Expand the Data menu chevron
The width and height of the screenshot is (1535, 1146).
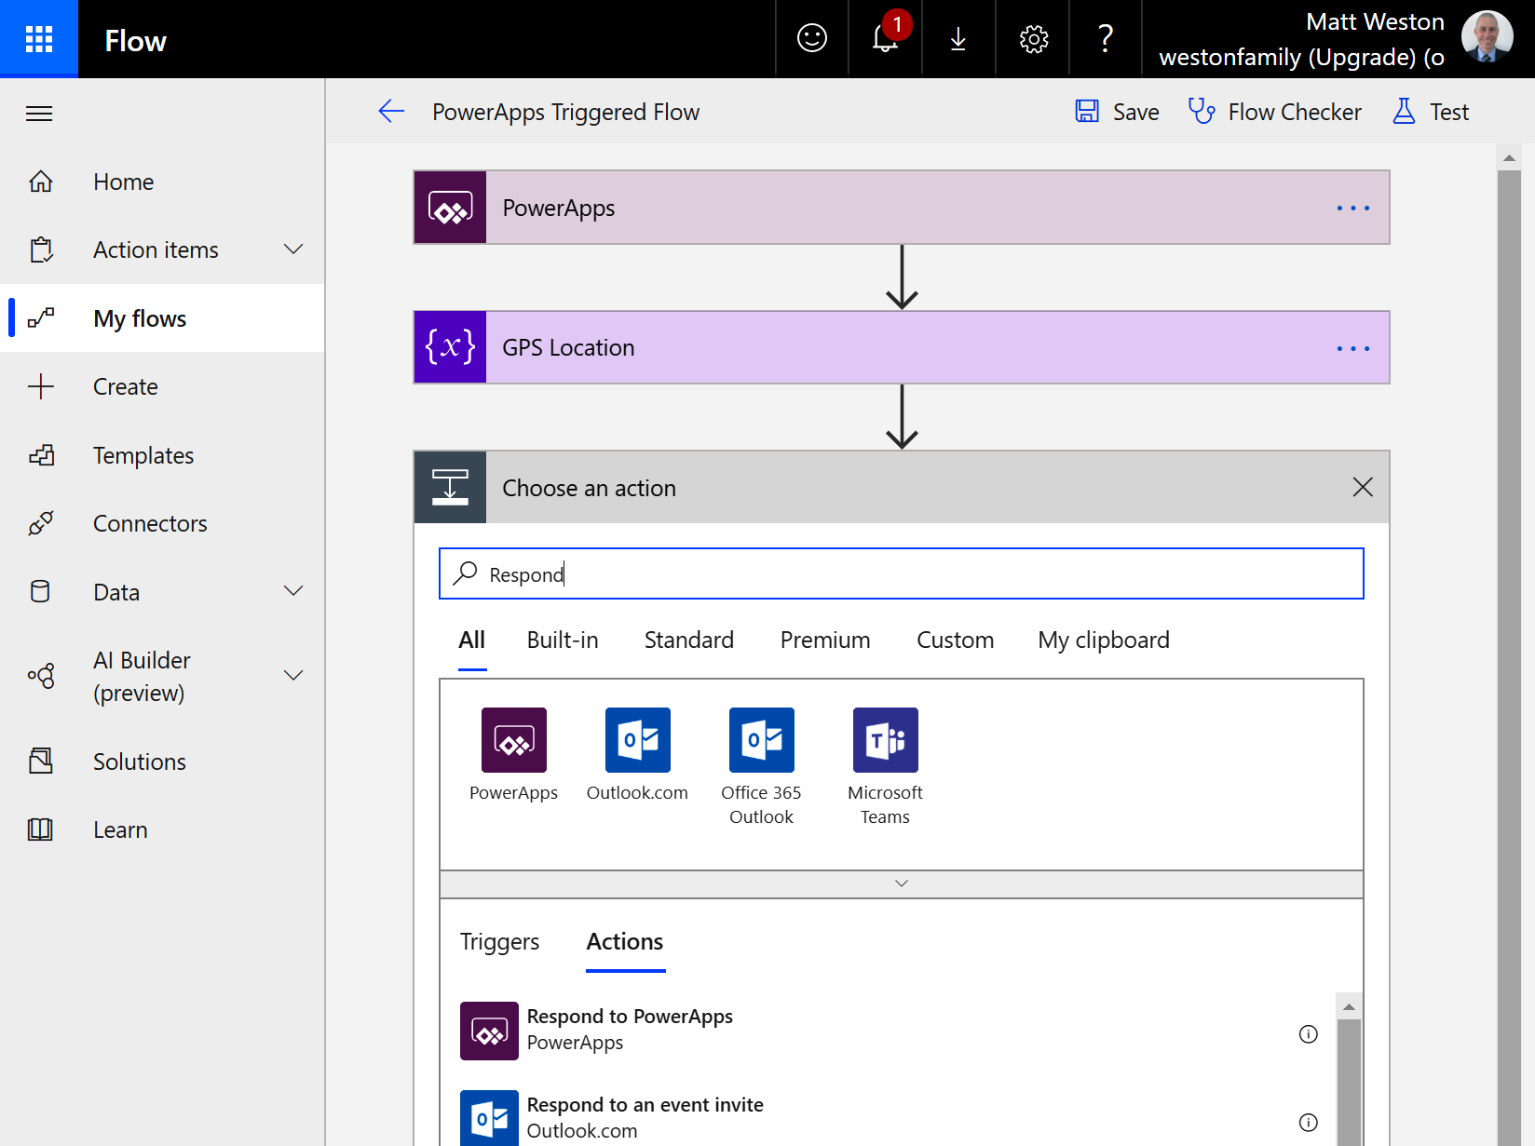pyautogui.click(x=293, y=591)
